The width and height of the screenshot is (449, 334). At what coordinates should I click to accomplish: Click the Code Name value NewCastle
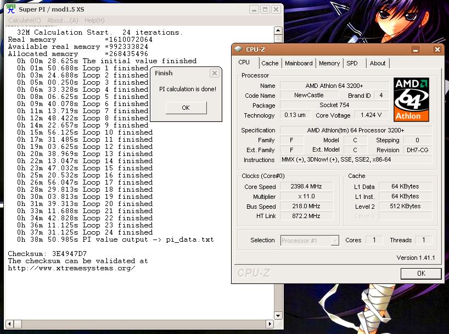coord(308,95)
